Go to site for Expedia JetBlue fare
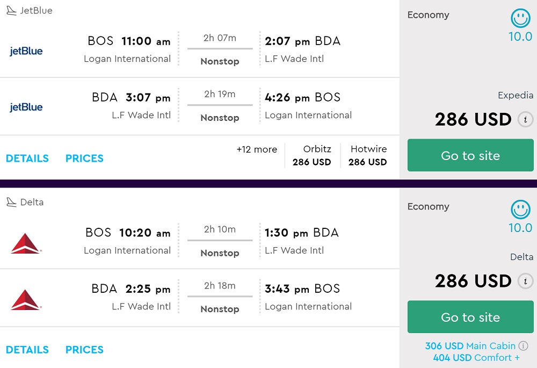The width and height of the screenshot is (537, 368). [470, 156]
